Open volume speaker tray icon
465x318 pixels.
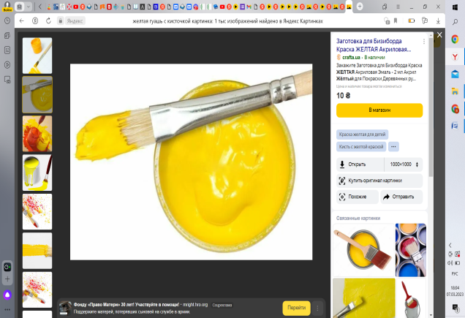(450, 263)
